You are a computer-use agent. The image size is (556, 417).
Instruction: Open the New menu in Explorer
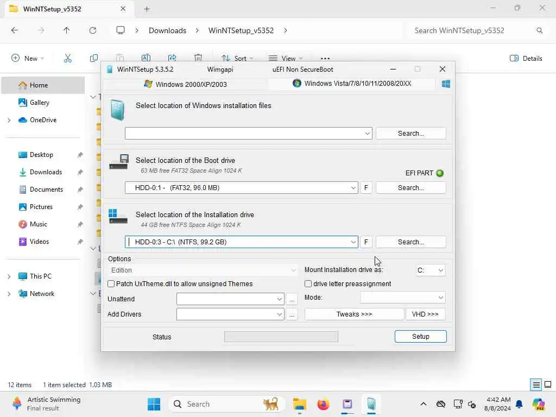click(x=28, y=58)
